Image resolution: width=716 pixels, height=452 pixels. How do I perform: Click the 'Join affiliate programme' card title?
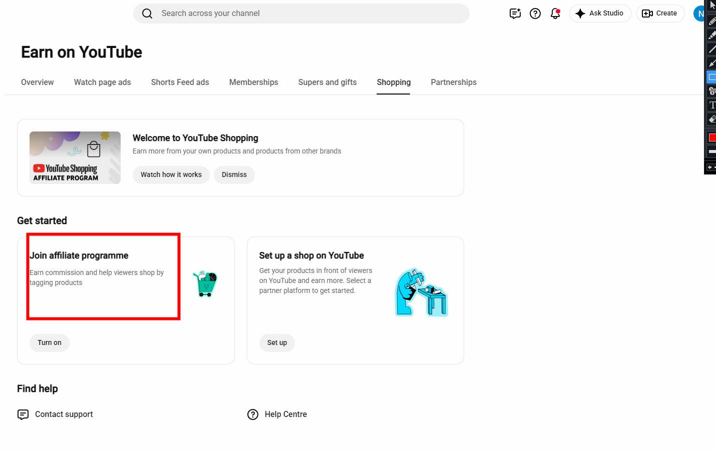point(79,255)
